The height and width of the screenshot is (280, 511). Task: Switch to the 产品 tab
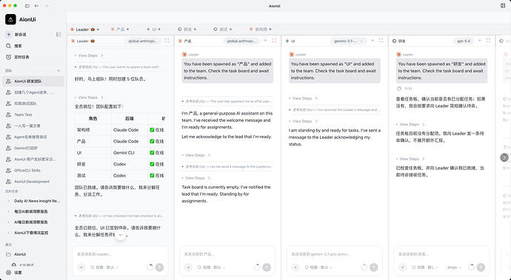pyautogui.click(x=120, y=30)
